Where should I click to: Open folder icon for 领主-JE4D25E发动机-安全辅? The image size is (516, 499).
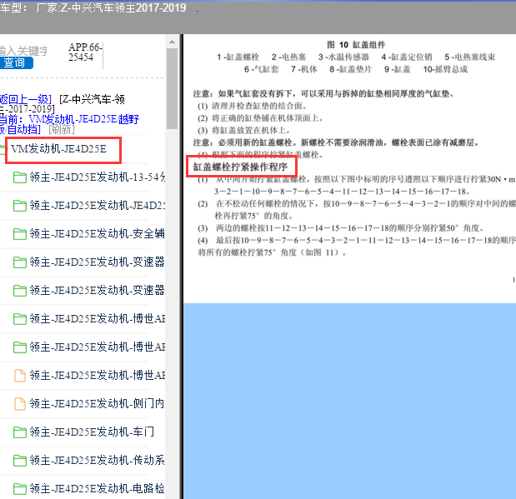(20, 234)
